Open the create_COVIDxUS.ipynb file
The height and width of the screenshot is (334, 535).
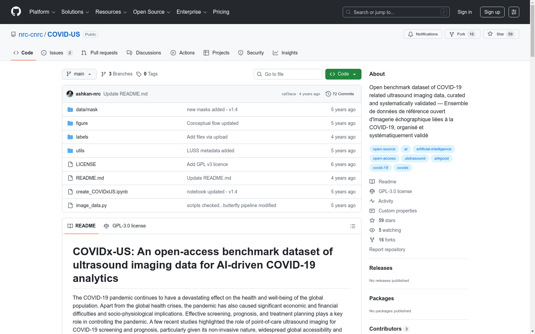(x=102, y=192)
